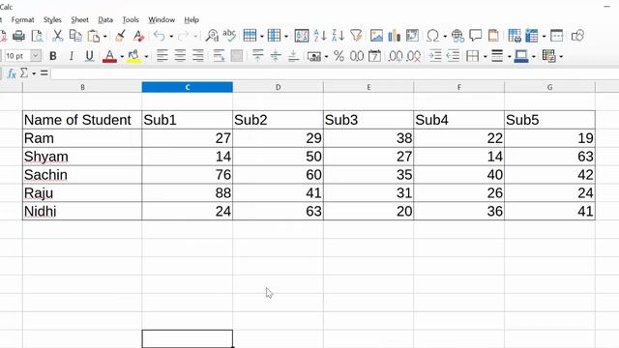
Task: Open Print Preview from the toolbar
Action: (37, 36)
